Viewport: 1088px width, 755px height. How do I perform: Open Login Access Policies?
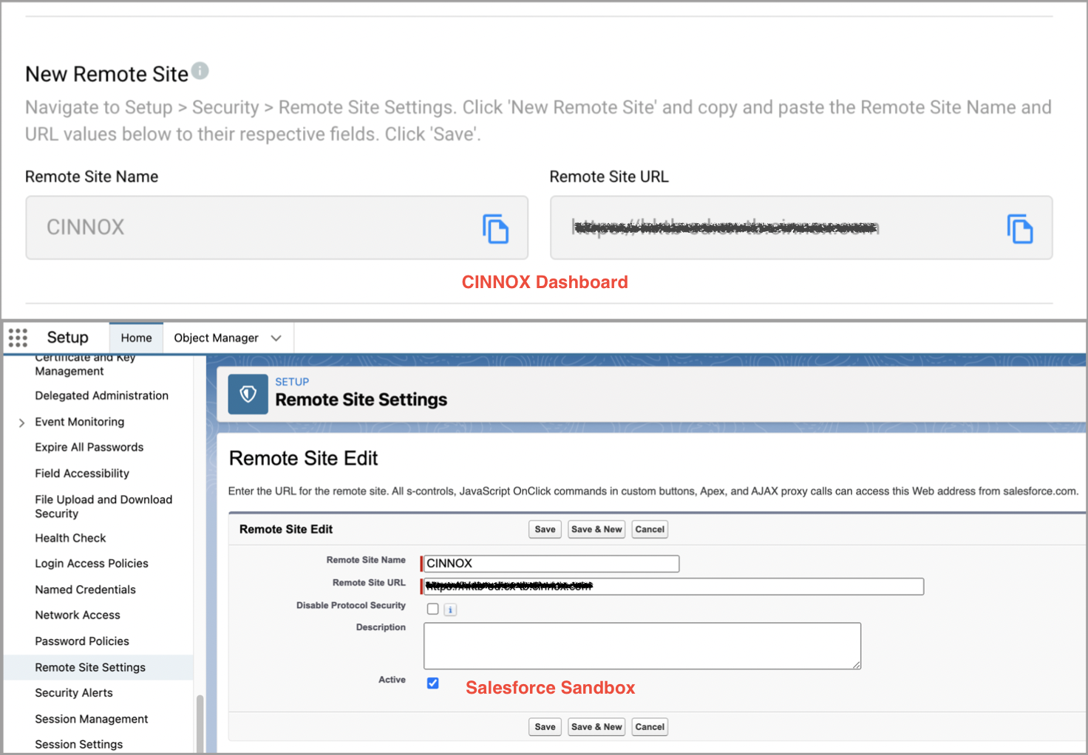click(92, 563)
